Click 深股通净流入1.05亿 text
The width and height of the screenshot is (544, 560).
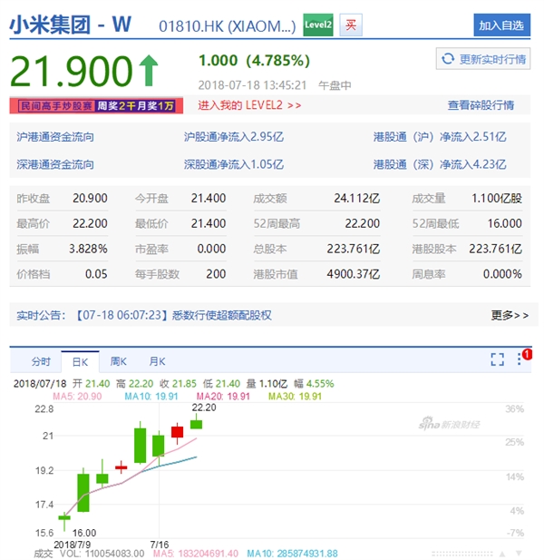click(x=234, y=164)
